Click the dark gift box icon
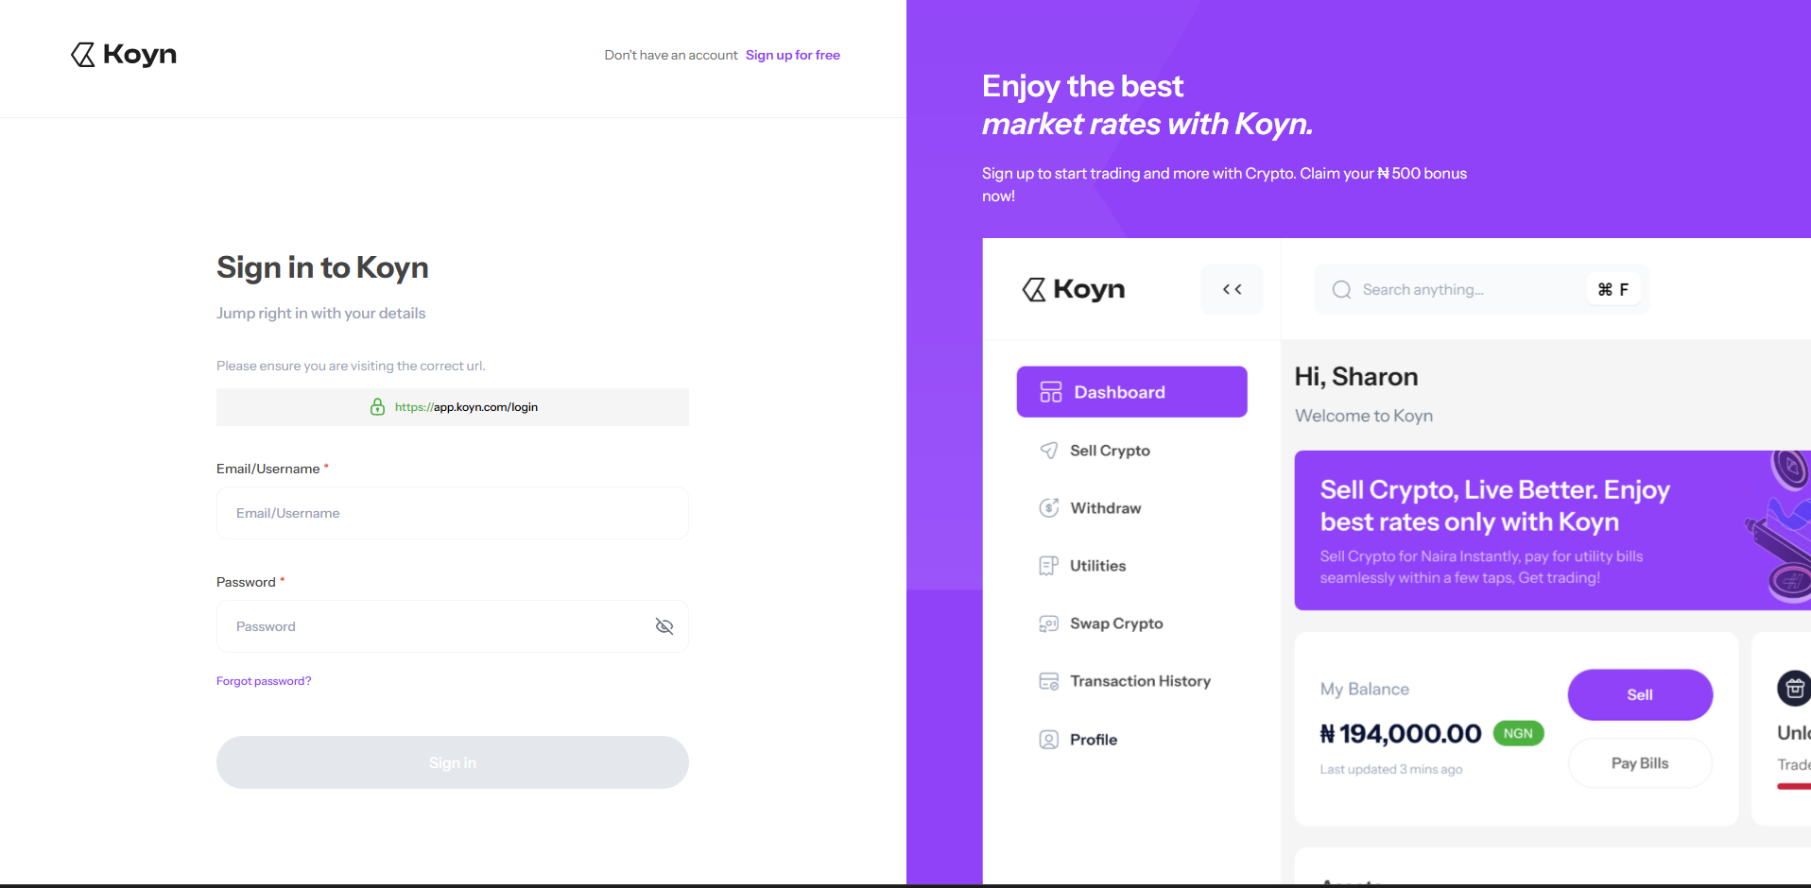1811x888 pixels. (1794, 689)
